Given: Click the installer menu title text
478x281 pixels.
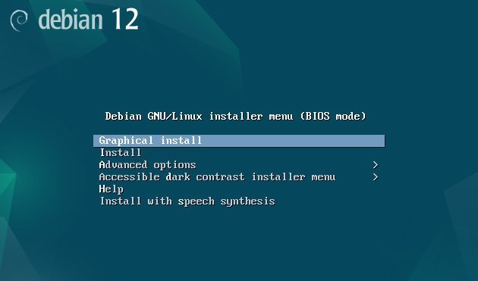Looking at the screenshot, I should tap(235, 117).
